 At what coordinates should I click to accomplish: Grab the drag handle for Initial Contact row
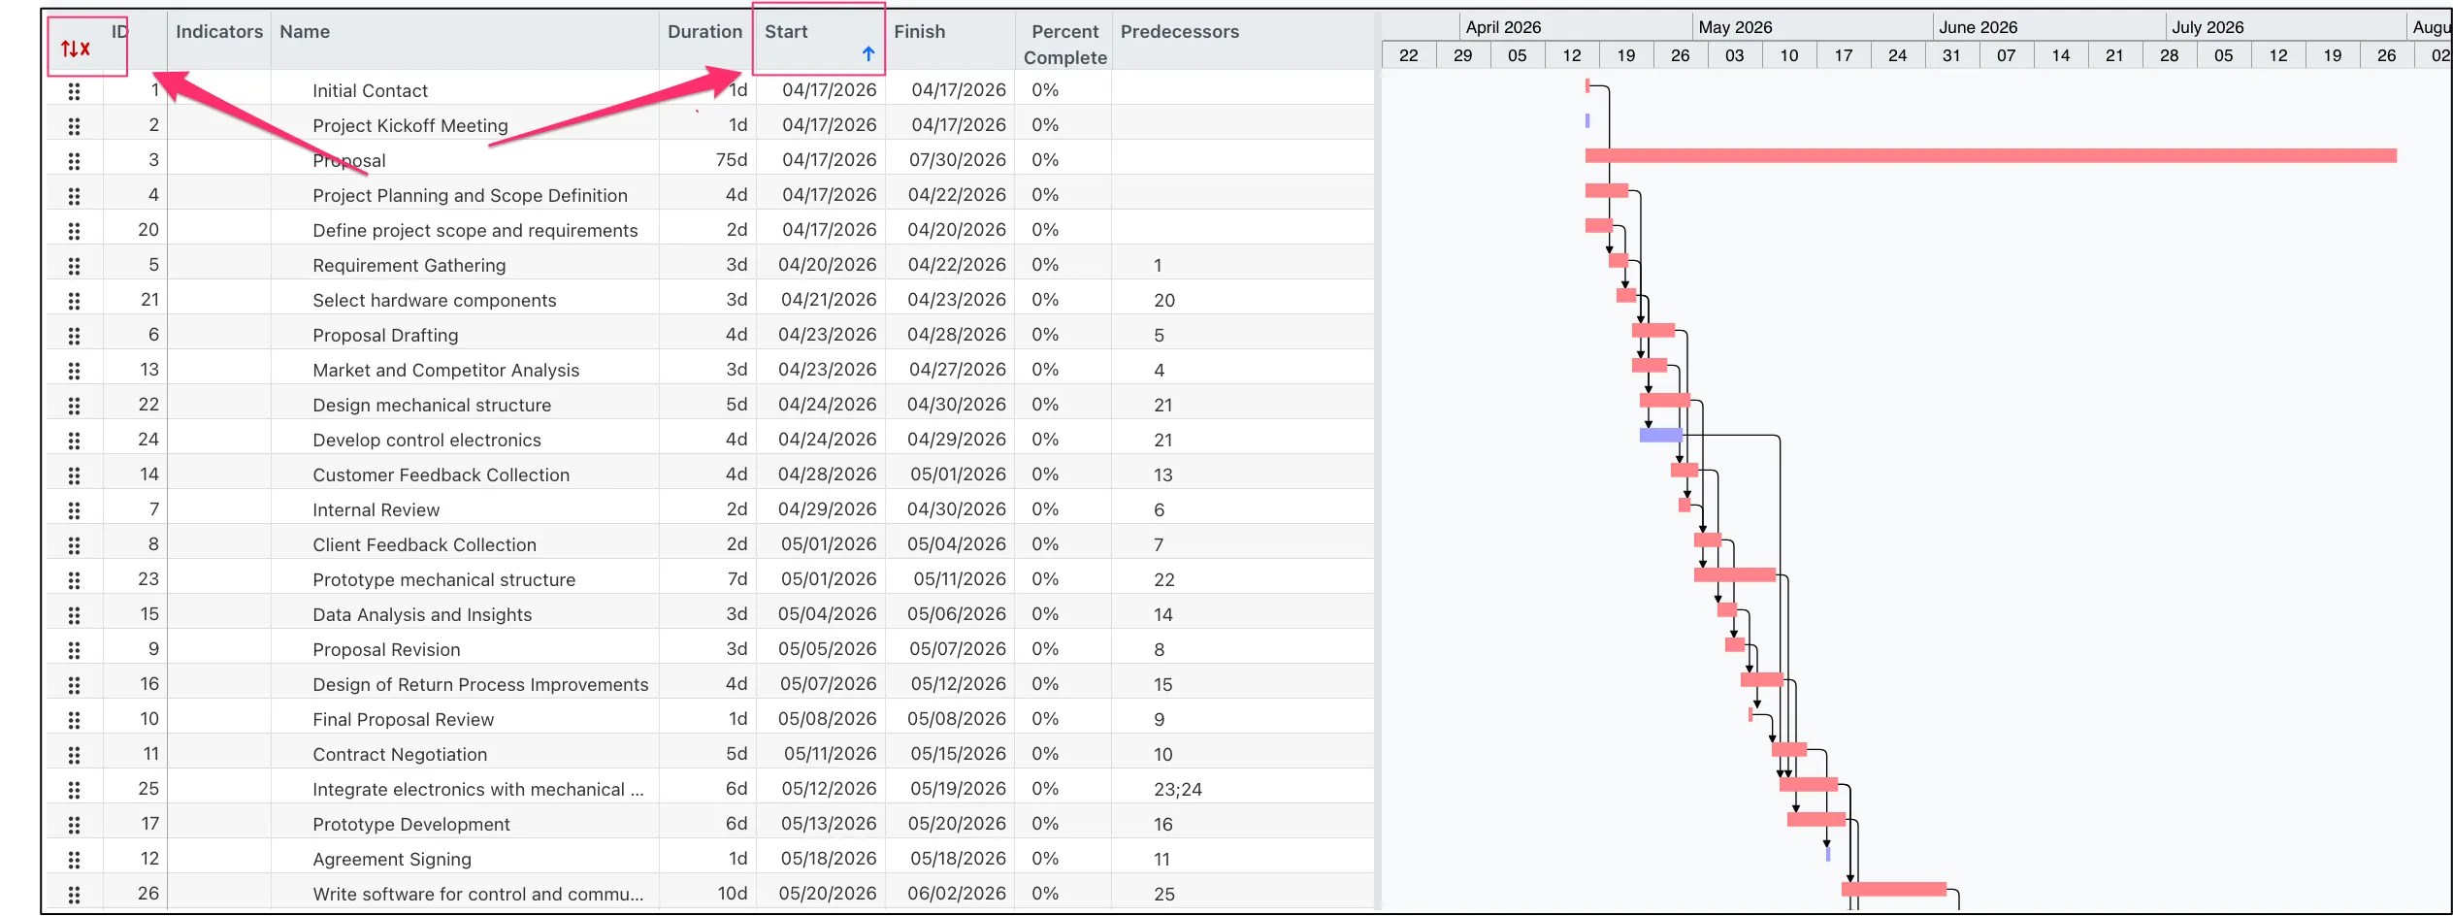coord(74,91)
